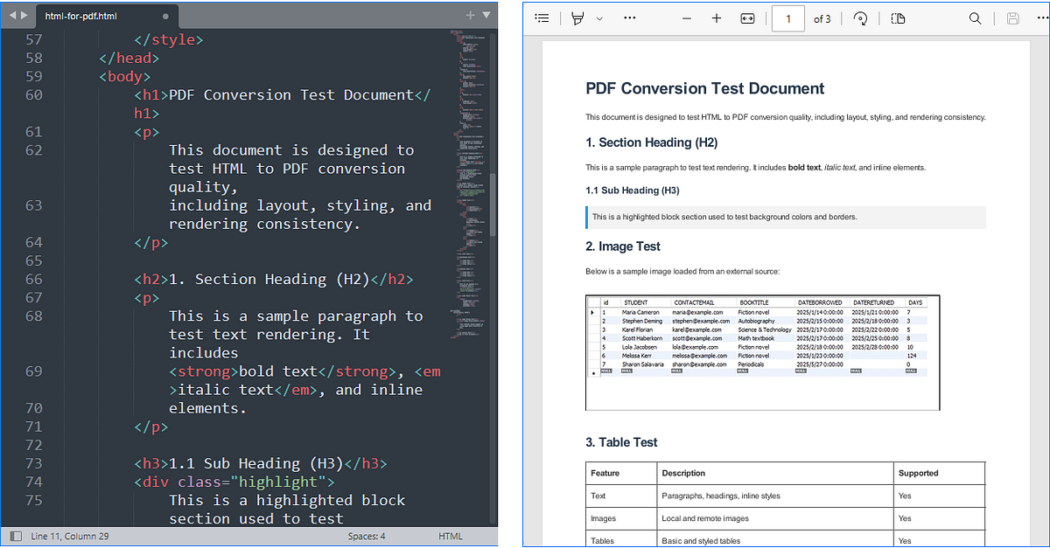This screenshot has height=548, width=1050.
Task: Open the 'Spaces: 4' indentation menu
Action: [367, 536]
